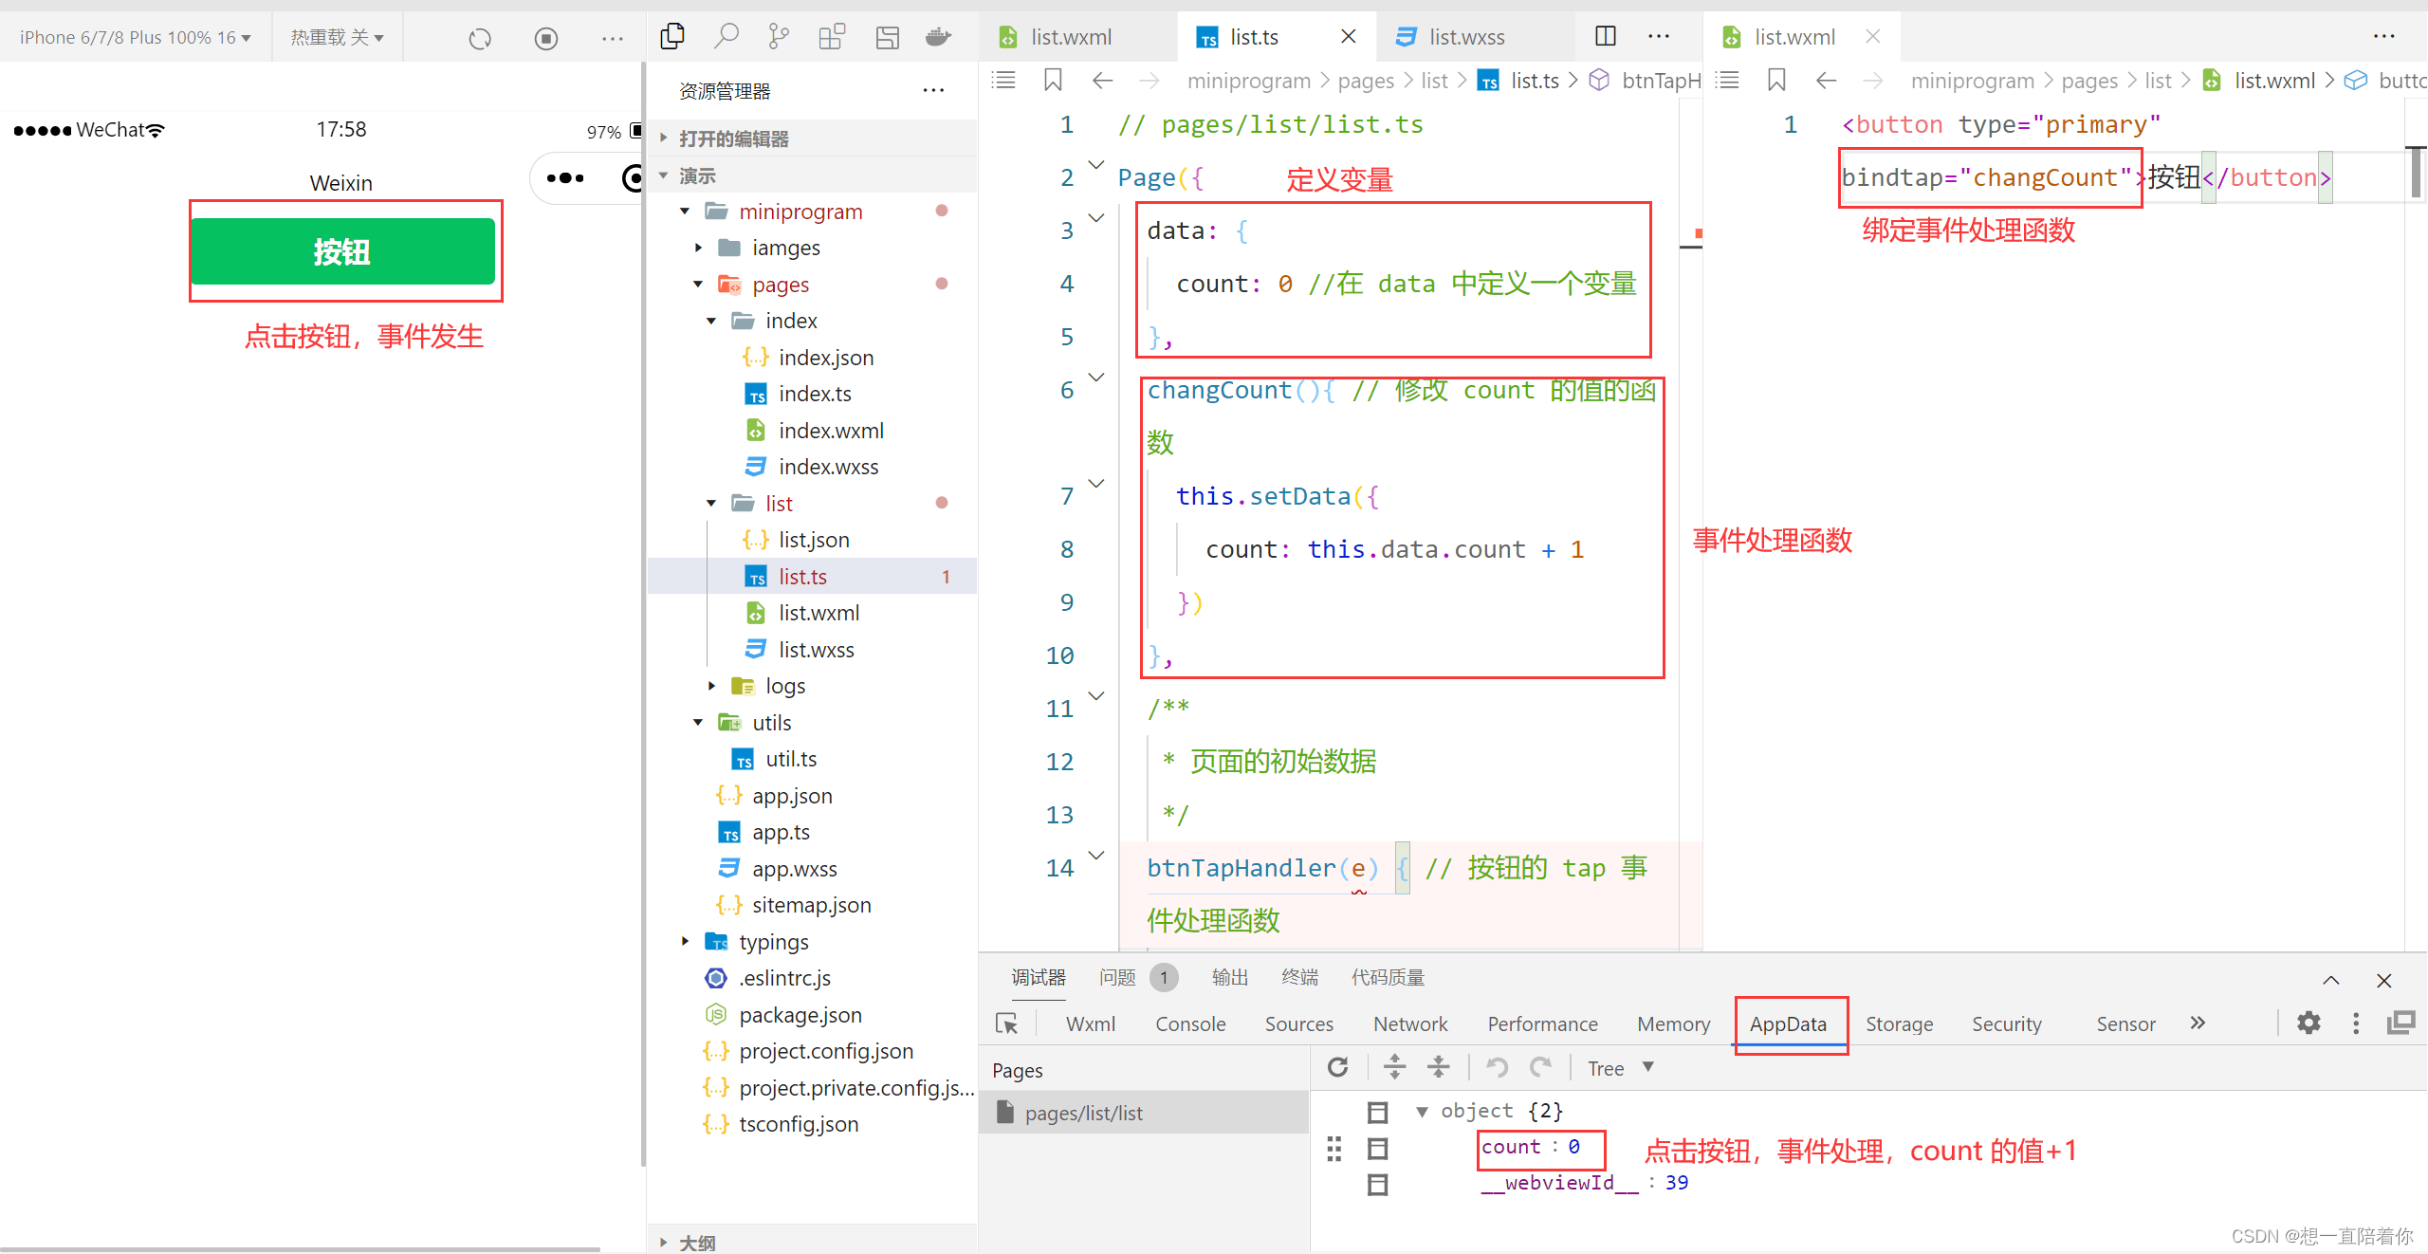Open the devtools settings gear
2428x1254 pixels.
pos(2308,1023)
